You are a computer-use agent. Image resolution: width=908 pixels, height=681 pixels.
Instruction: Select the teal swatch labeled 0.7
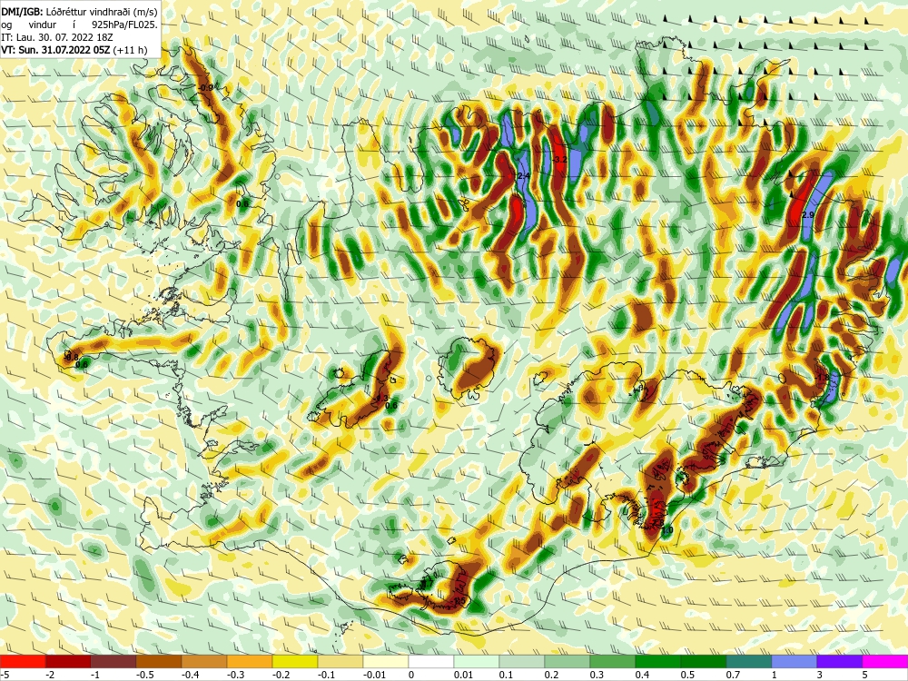pyautogui.click(x=749, y=661)
